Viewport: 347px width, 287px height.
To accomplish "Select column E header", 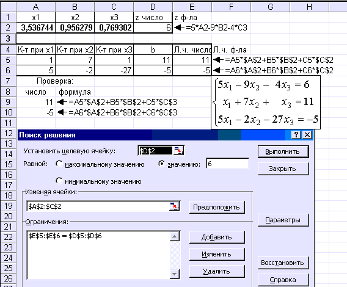I will coord(192,7).
